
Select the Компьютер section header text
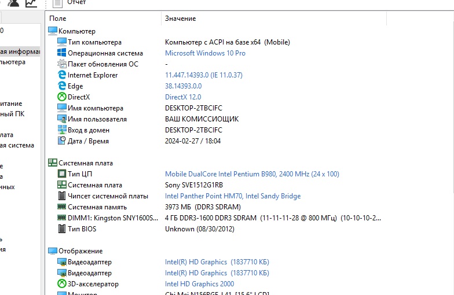pos(76,31)
